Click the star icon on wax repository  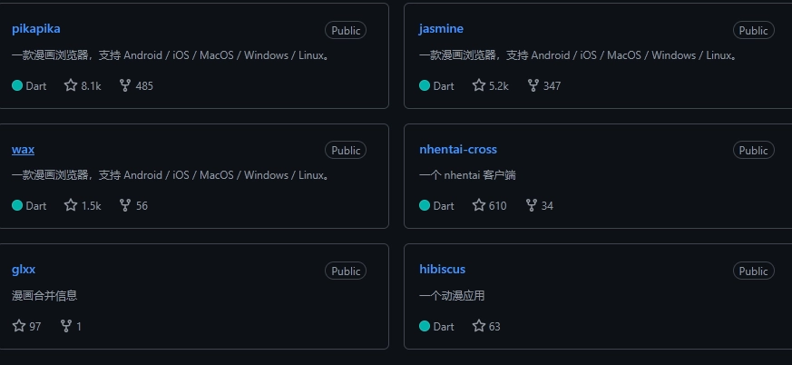[71, 205]
